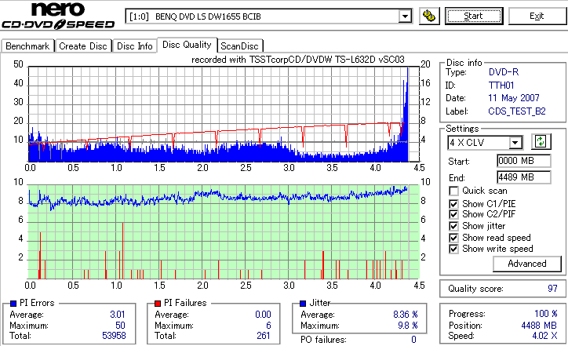
Task: Toggle the Quick scan checkbox
Action: pyautogui.click(x=453, y=191)
